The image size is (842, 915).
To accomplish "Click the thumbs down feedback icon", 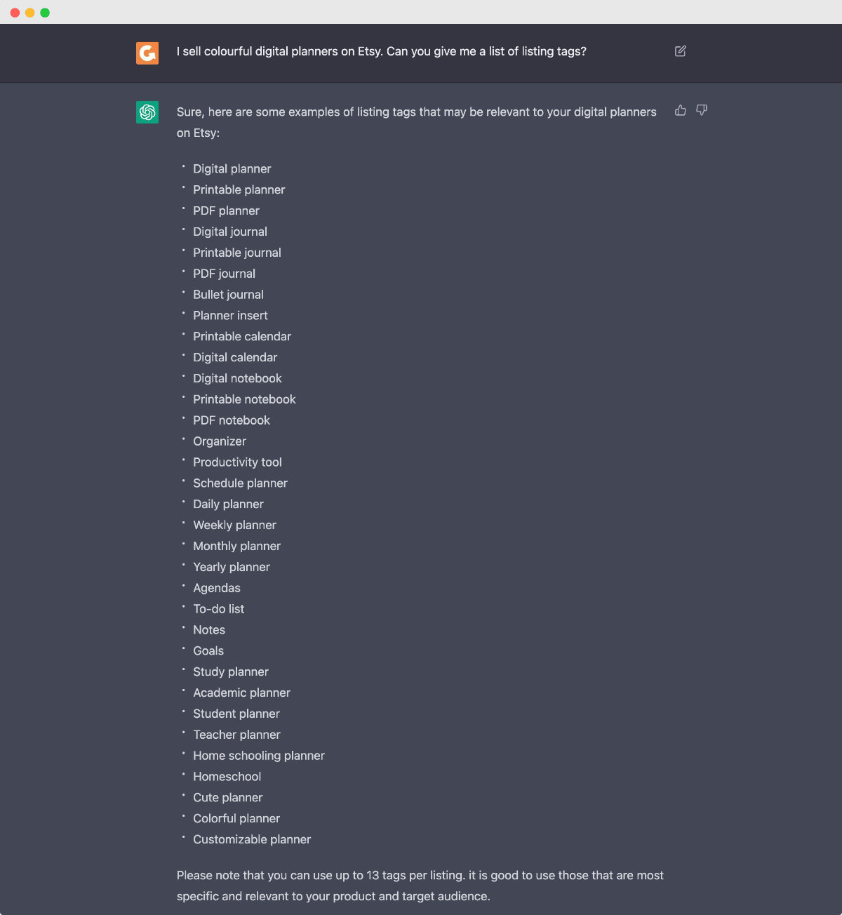I will point(702,110).
